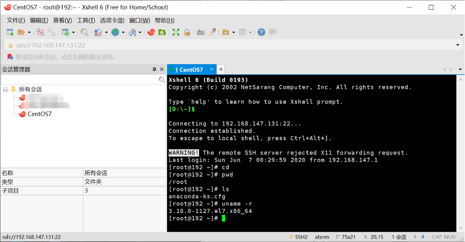The image size is (465, 242).
Task: Click the blue Help question mark icon
Action: [x=261, y=32]
